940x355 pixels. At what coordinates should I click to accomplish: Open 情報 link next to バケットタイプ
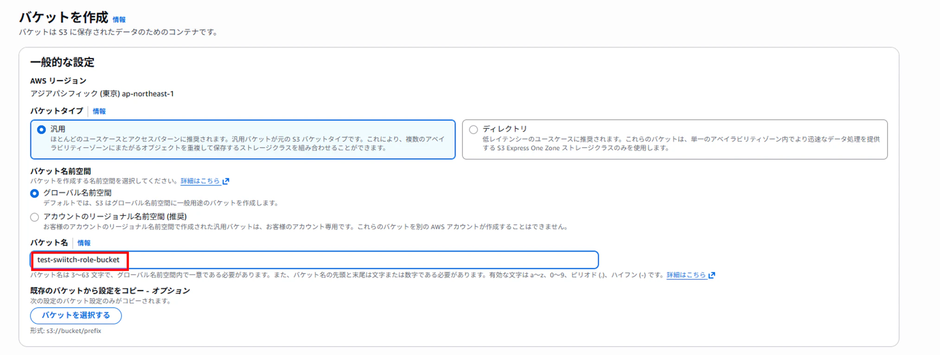point(99,111)
